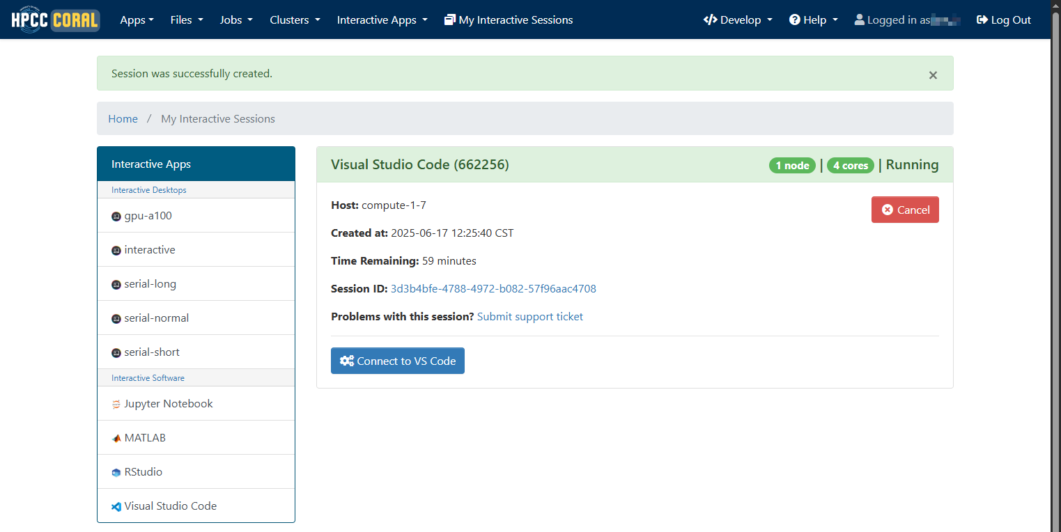Image resolution: width=1061 pixels, height=532 pixels.
Task: Select the serial-short desktop option
Action: coord(196,352)
